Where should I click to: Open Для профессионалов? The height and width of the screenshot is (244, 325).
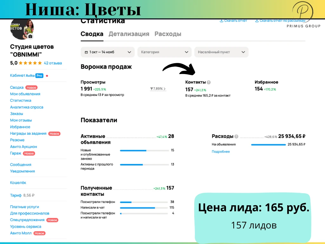coord(30,213)
